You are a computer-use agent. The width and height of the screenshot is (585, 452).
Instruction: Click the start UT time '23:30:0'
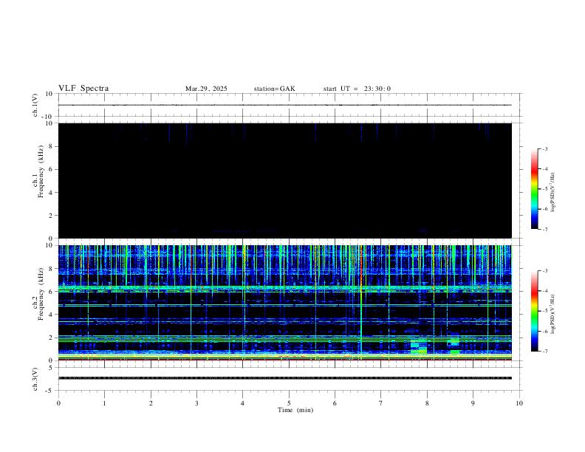(377, 89)
